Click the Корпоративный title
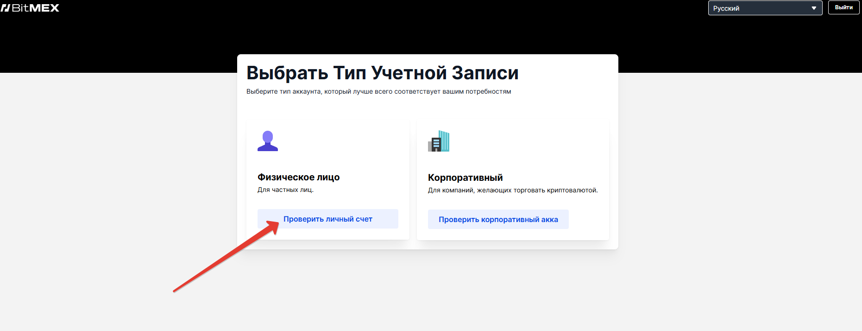The image size is (862, 331). (465, 178)
